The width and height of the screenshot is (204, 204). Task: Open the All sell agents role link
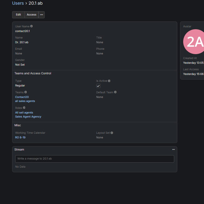24,113
